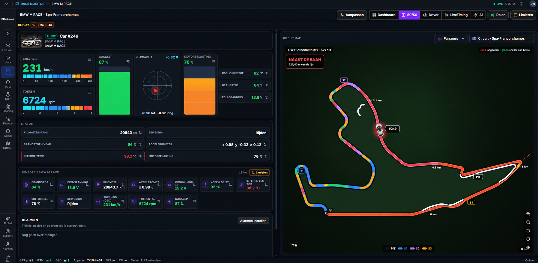Select the 1u replay range
Viewport: 538px width, 263px height.
[34, 25]
